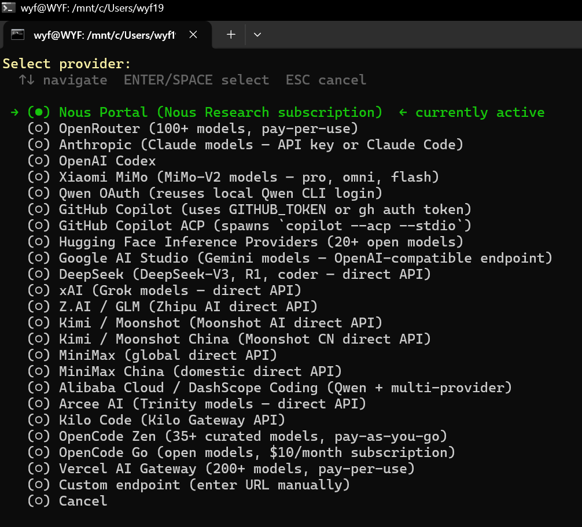Choose the Cancel option in list

coord(67,501)
